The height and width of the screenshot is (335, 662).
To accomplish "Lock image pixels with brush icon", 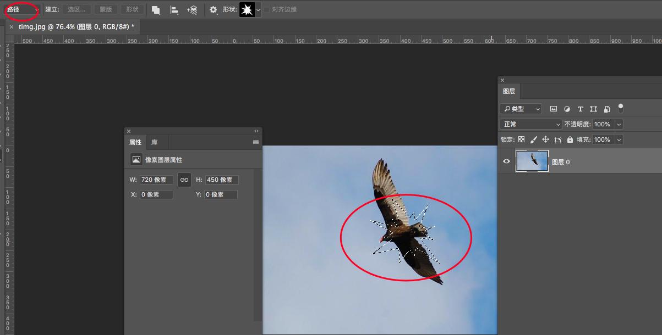I will [533, 140].
